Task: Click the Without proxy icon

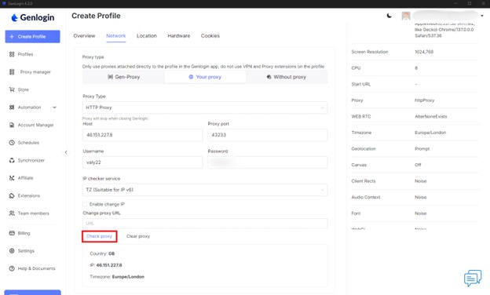Action: (269, 77)
